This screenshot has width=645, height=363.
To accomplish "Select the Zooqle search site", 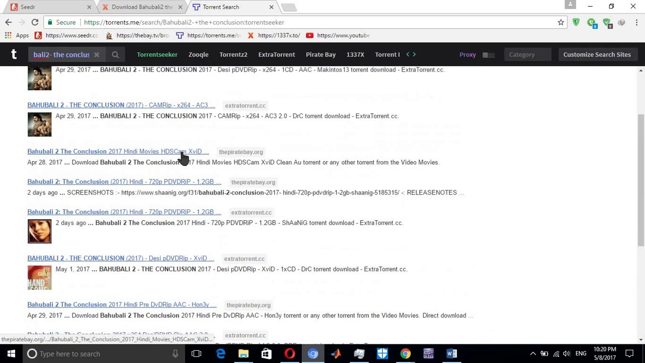I will [x=199, y=54].
